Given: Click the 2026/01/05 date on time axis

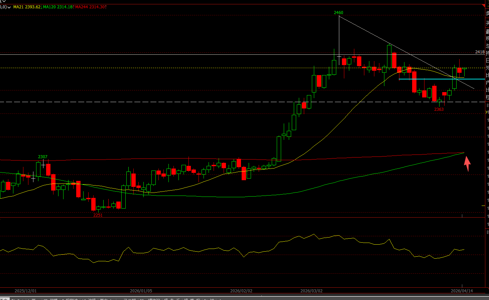Looking at the screenshot, I should click(x=141, y=291).
